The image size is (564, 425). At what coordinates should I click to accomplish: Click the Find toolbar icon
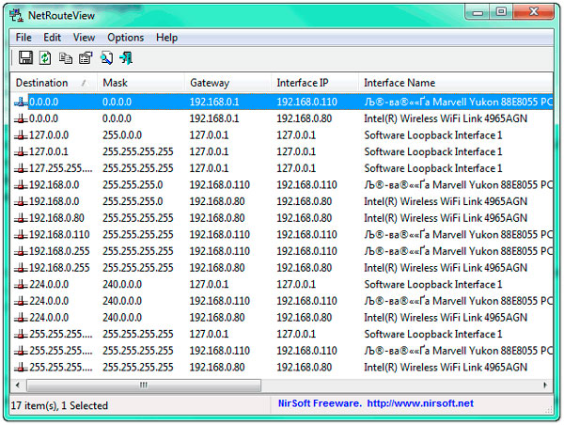(106, 58)
